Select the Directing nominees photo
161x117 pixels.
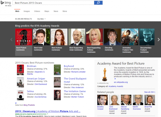click(x=112, y=37)
